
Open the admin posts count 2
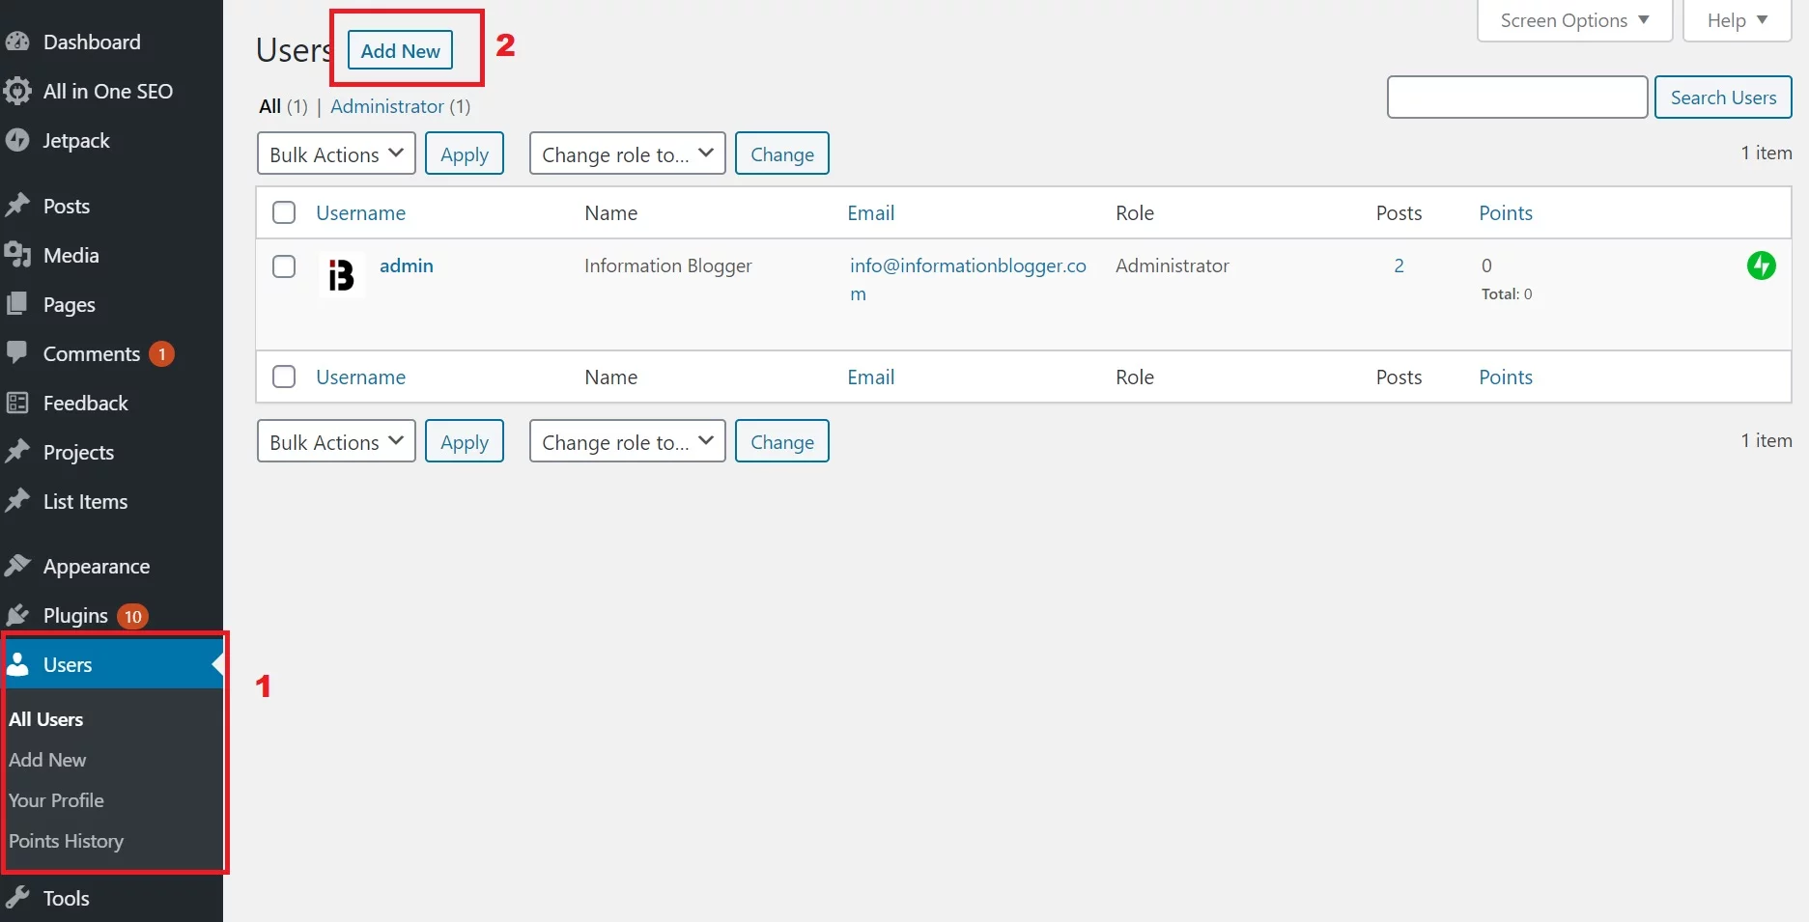coord(1399,265)
